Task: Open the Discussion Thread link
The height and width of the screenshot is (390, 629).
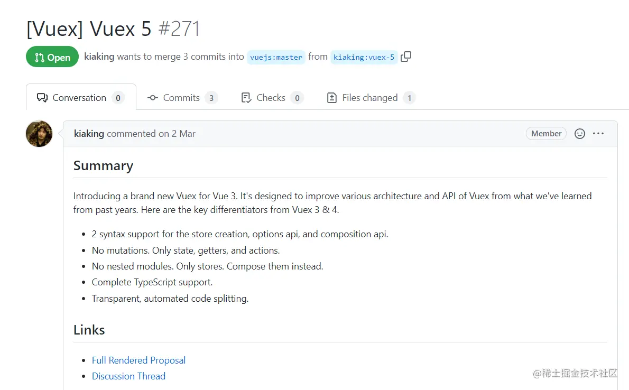Action: coord(129,376)
